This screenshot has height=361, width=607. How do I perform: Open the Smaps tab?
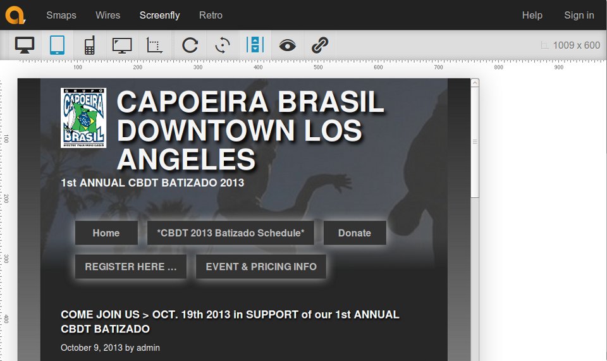pyautogui.click(x=61, y=15)
